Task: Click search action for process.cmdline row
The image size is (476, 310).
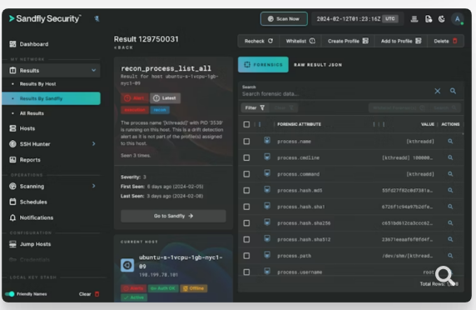Action: [x=450, y=157]
